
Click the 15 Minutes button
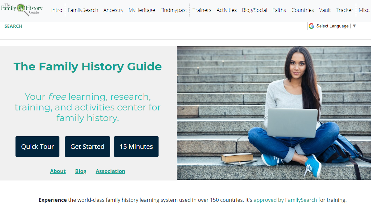pyautogui.click(x=136, y=147)
